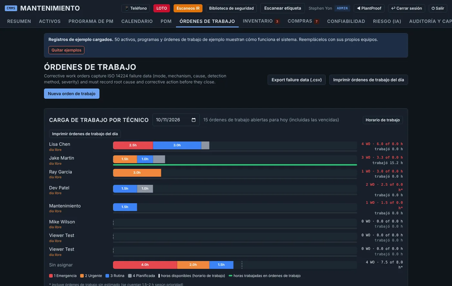Remove sample records with Quitar ejemplos
The image size is (452, 286).
(x=67, y=50)
